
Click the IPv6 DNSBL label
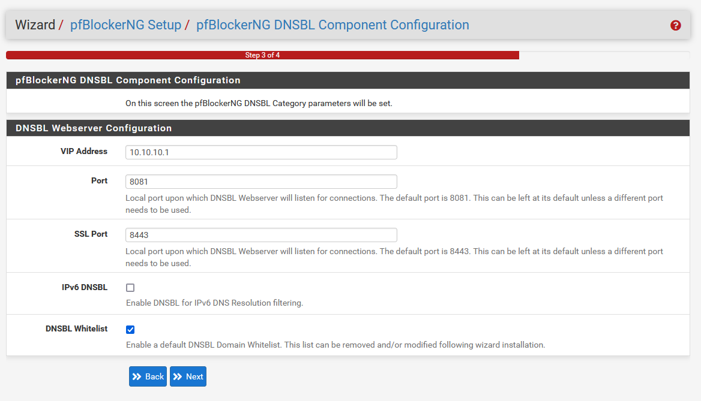85,287
